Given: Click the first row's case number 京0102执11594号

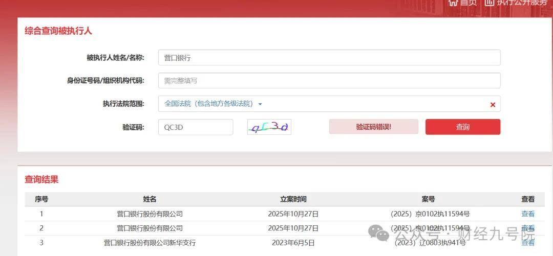Looking at the screenshot, I should pos(430,214).
